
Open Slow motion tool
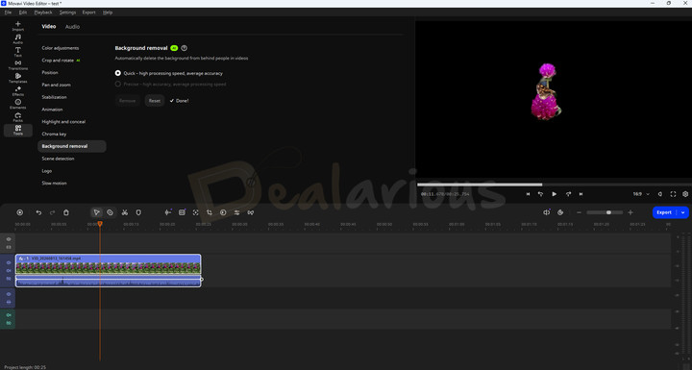54,183
